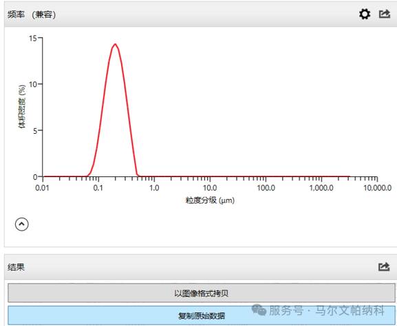
Task: Click the 复制原始数据 button
Action: (202, 316)
